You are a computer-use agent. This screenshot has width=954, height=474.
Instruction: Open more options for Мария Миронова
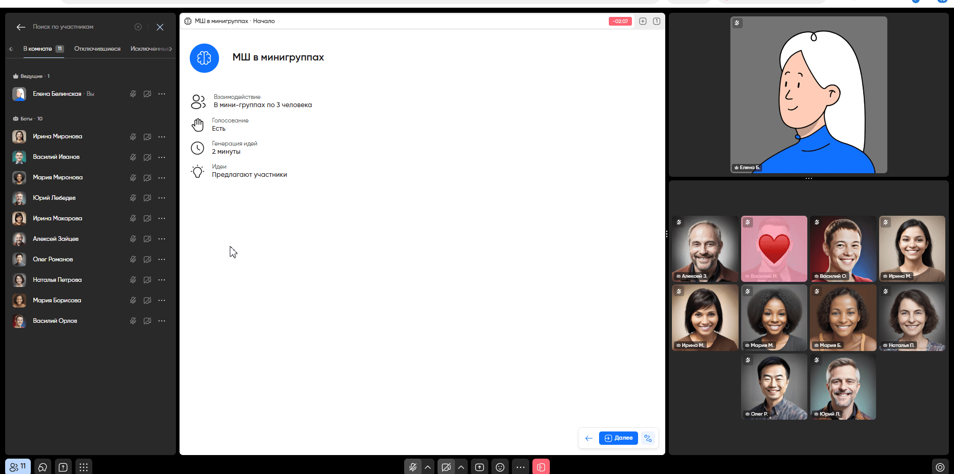coord(162,177)
